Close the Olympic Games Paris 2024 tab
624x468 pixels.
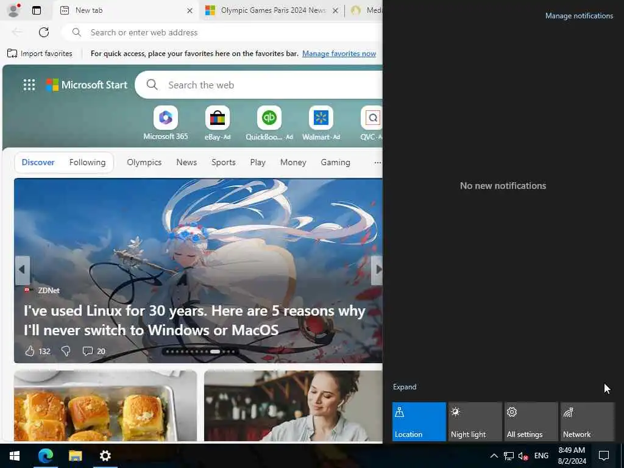[x=336, y=11]
